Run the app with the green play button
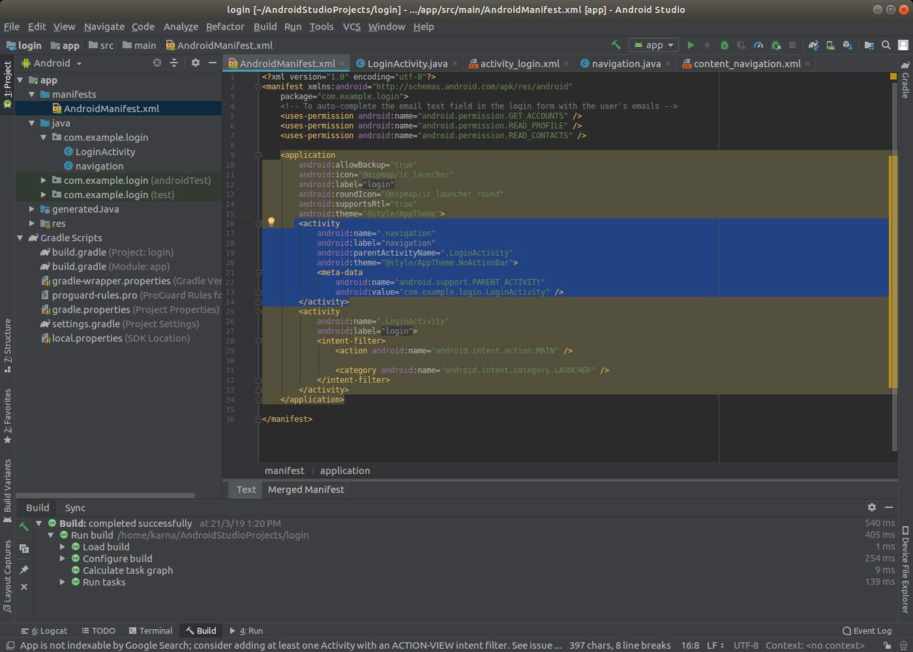This screenshot has width=913, height=652. coord(691,45)
